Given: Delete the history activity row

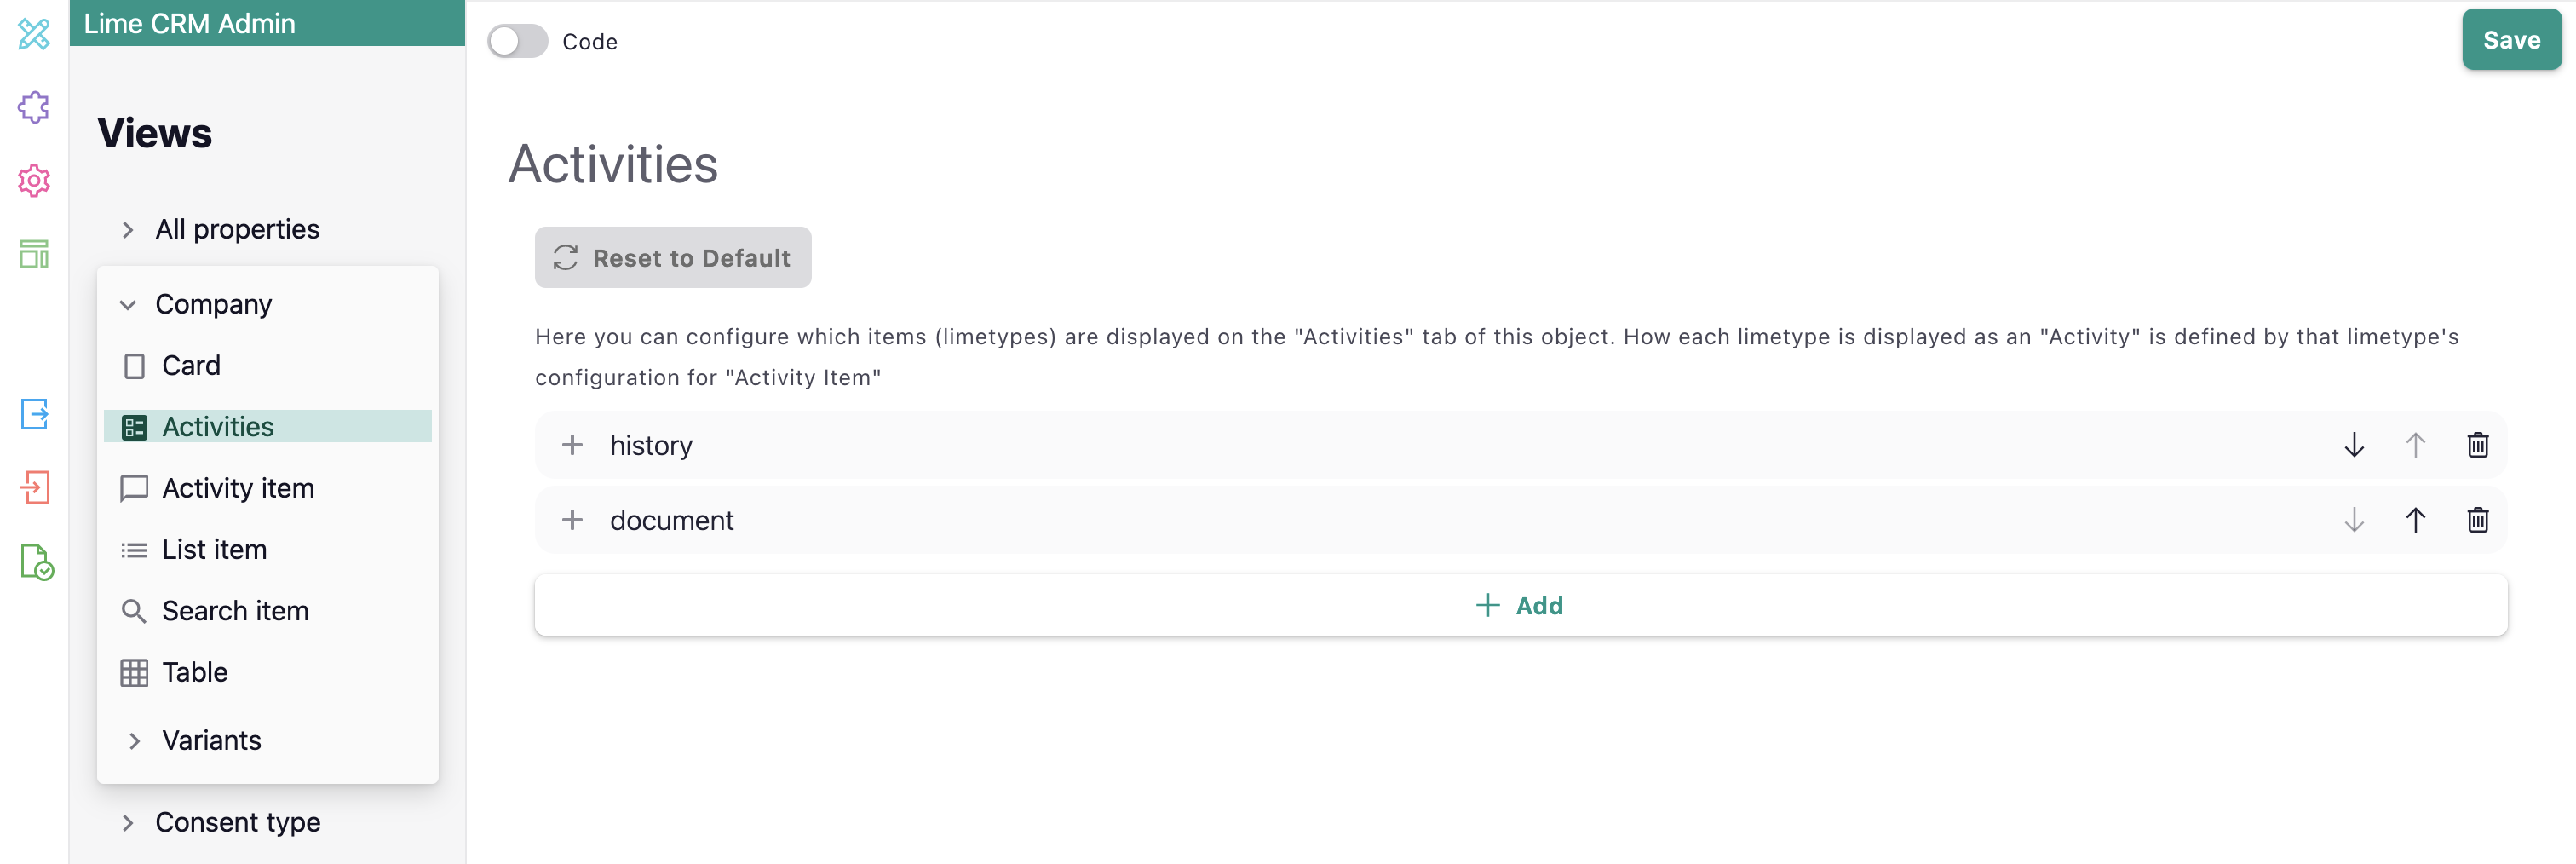Looking at the screenshot, I should click(x=2477, y=445).
